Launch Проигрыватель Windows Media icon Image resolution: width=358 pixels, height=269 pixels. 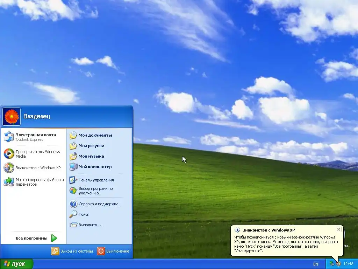pyautogui.click(x=9, y=154)
